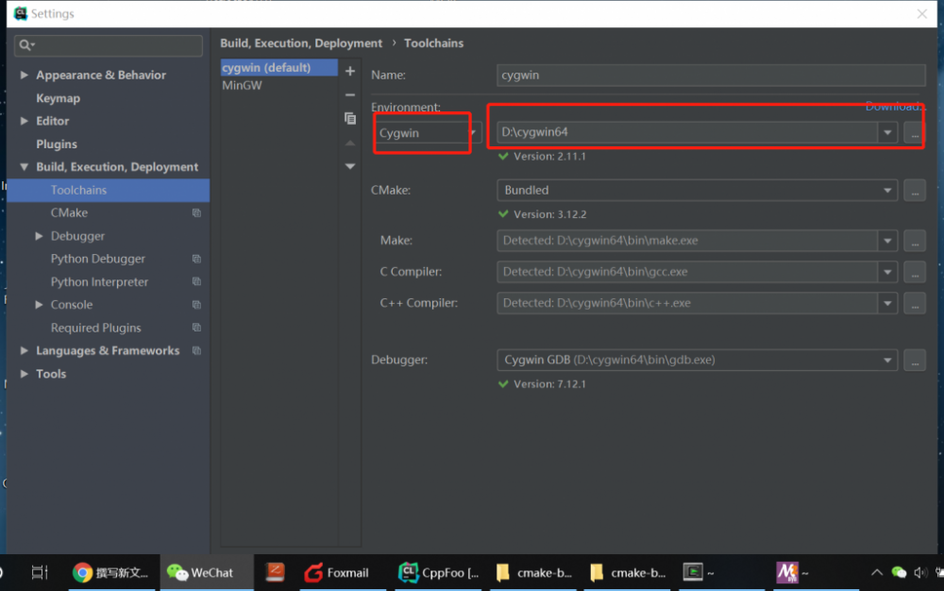Screen dimensions: 944x591
Task: Add a new toolchain with plus icon
Action: 350,72
